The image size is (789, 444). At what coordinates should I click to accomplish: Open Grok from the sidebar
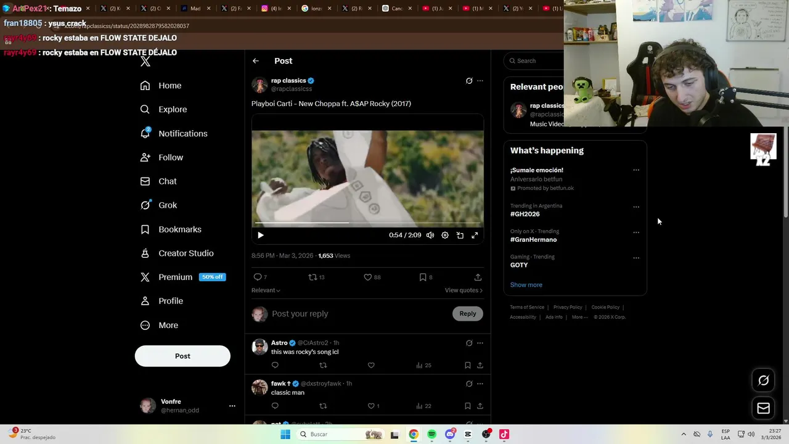(x=158, y=205)
